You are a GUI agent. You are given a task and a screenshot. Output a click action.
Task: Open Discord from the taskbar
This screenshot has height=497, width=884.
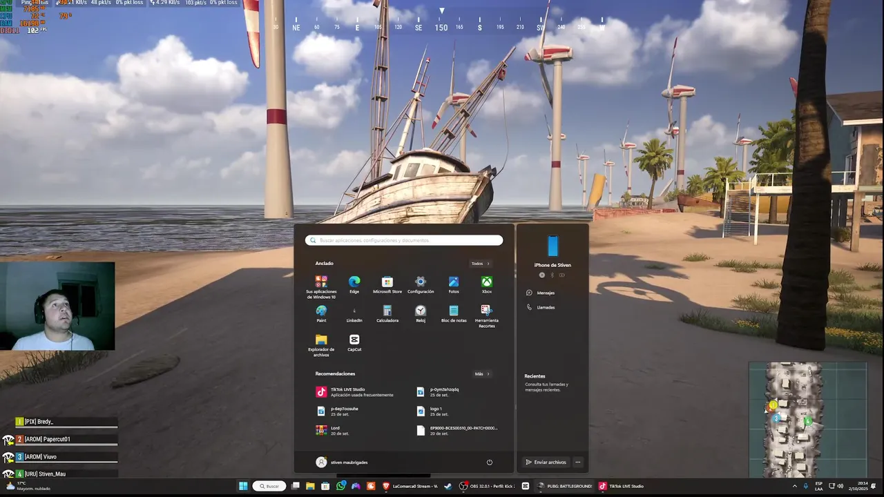tap(356, 486)
